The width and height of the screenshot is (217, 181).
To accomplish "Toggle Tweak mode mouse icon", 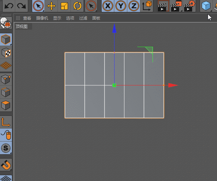I will coord(6,135).
